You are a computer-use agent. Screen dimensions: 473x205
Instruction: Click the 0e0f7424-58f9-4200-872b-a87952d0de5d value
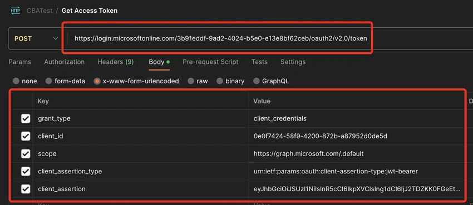click(x=321, y=136)
